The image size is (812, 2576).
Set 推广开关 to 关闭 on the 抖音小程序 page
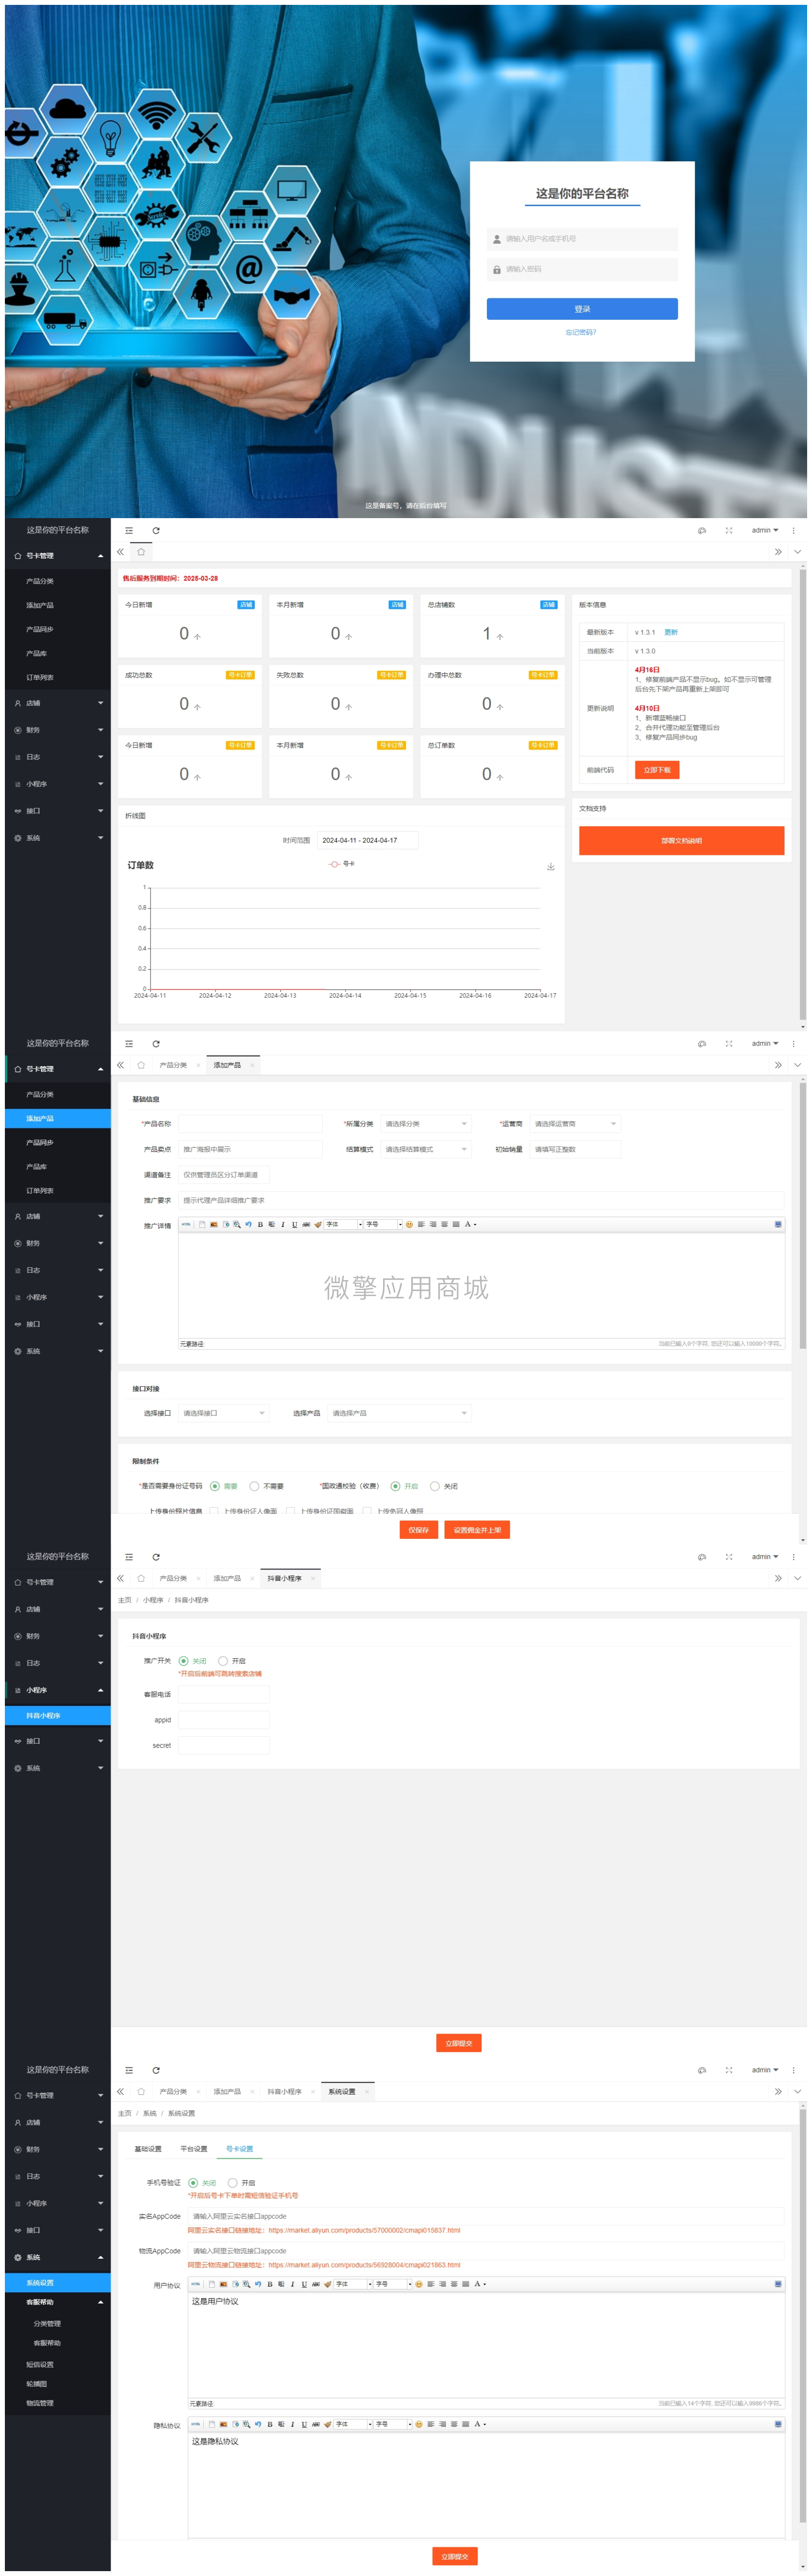(x=192, y=1661)
